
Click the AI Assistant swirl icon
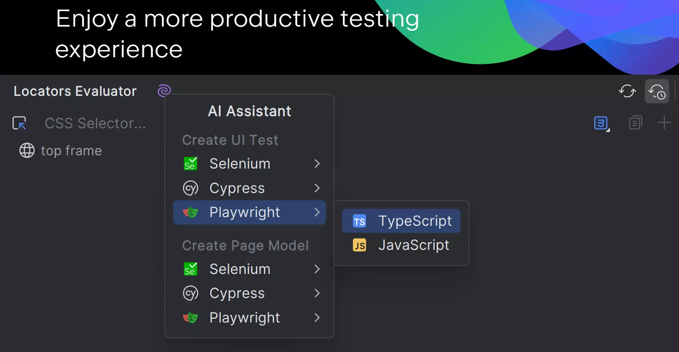(x=164, y=90)
